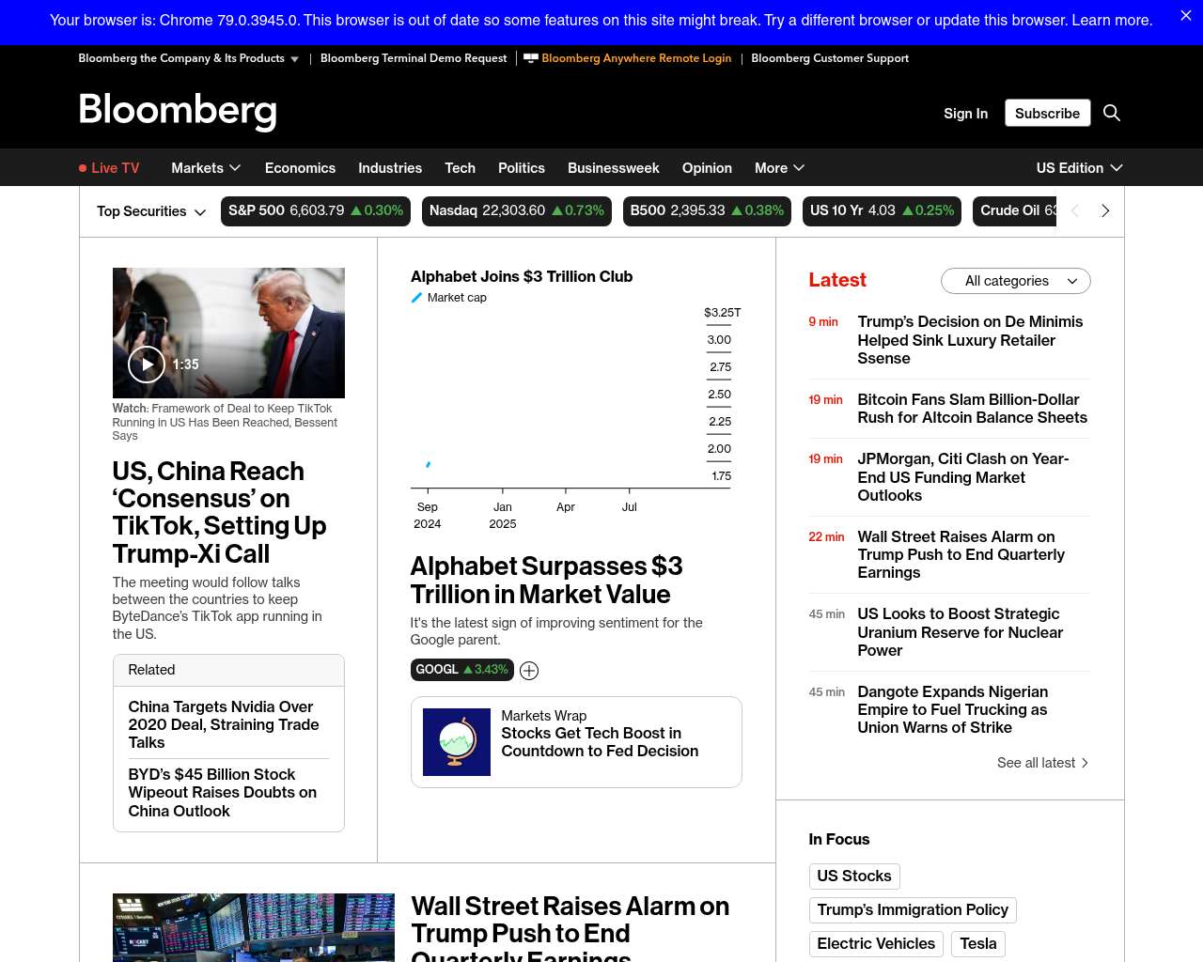Image resolution: width=1203 pixels, height=962 pixels.
Task: Open the Opinion section
Action: 707,168
